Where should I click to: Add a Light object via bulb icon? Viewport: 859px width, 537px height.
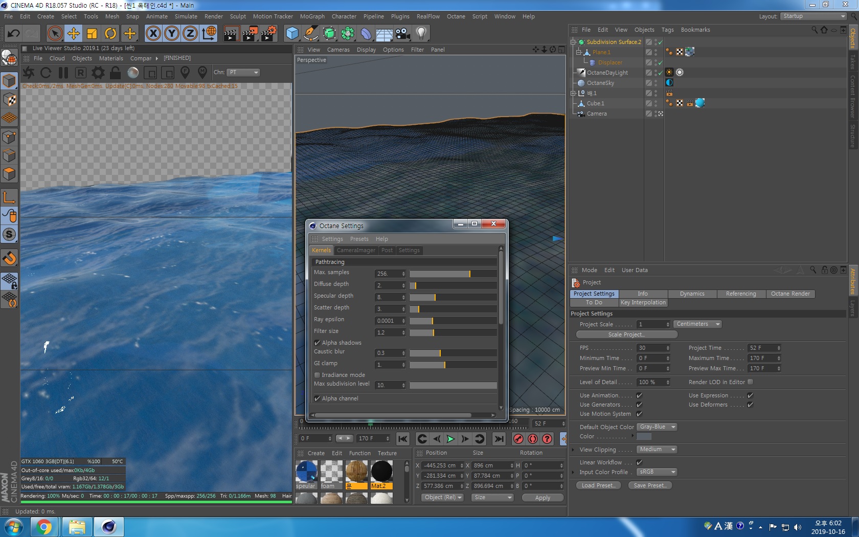click(421, 34)
